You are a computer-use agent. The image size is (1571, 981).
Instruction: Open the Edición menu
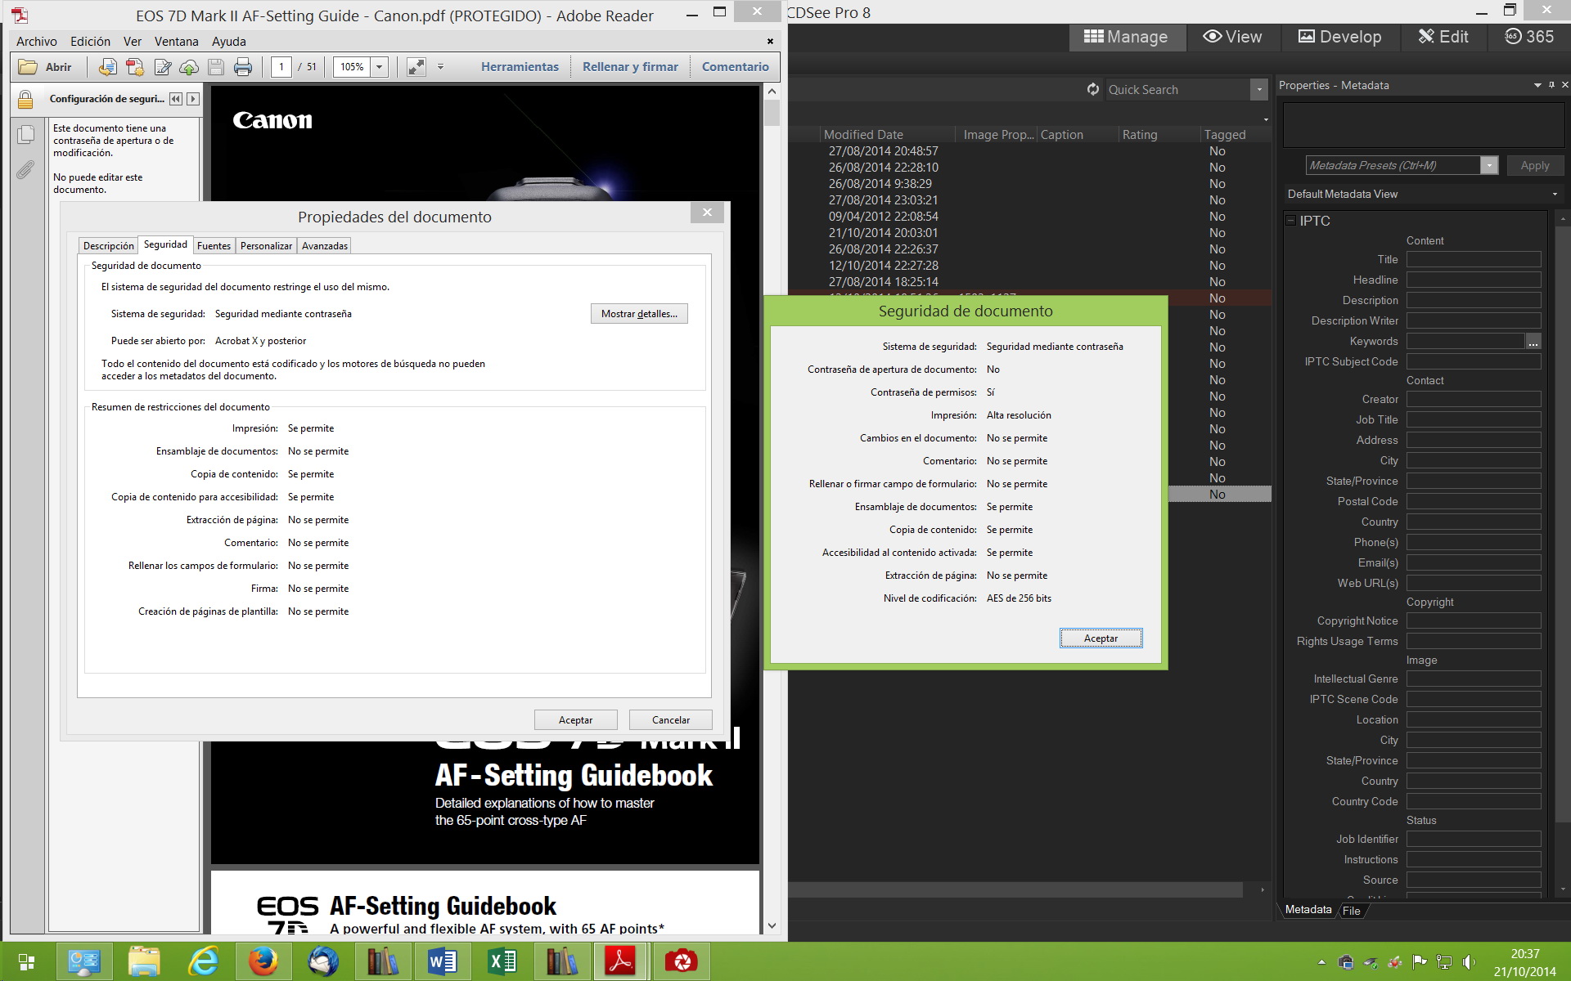click(x=90, y=41)
